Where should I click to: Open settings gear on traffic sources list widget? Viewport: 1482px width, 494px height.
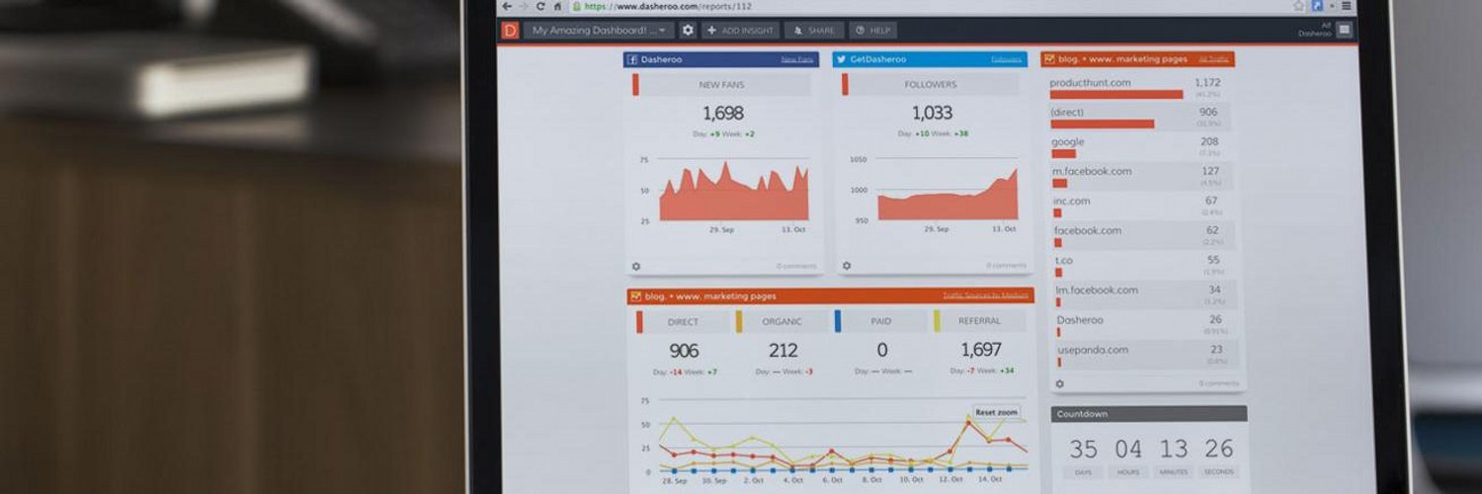coord(1059,383)
